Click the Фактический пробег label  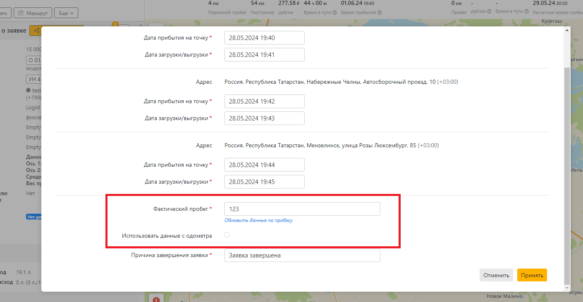coord(181,209)
